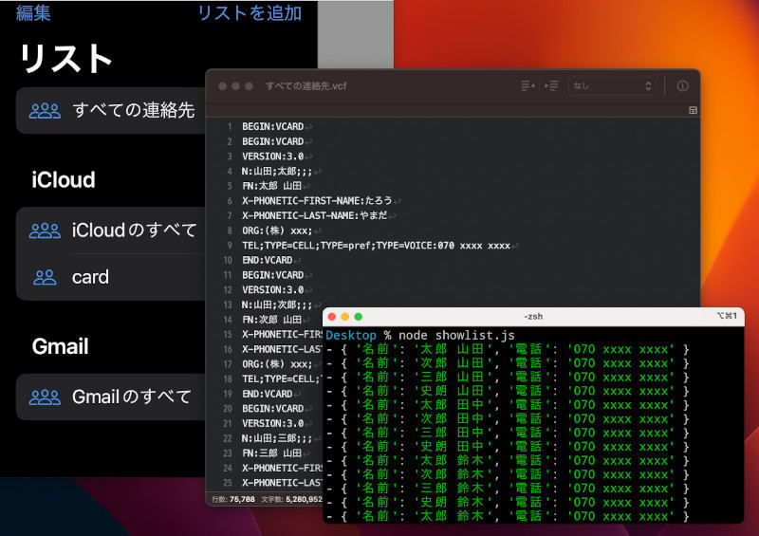Click the -zsh terminal title bar
Image resolution: width=759 pixels, height=536 pixels.
(533, 316)
